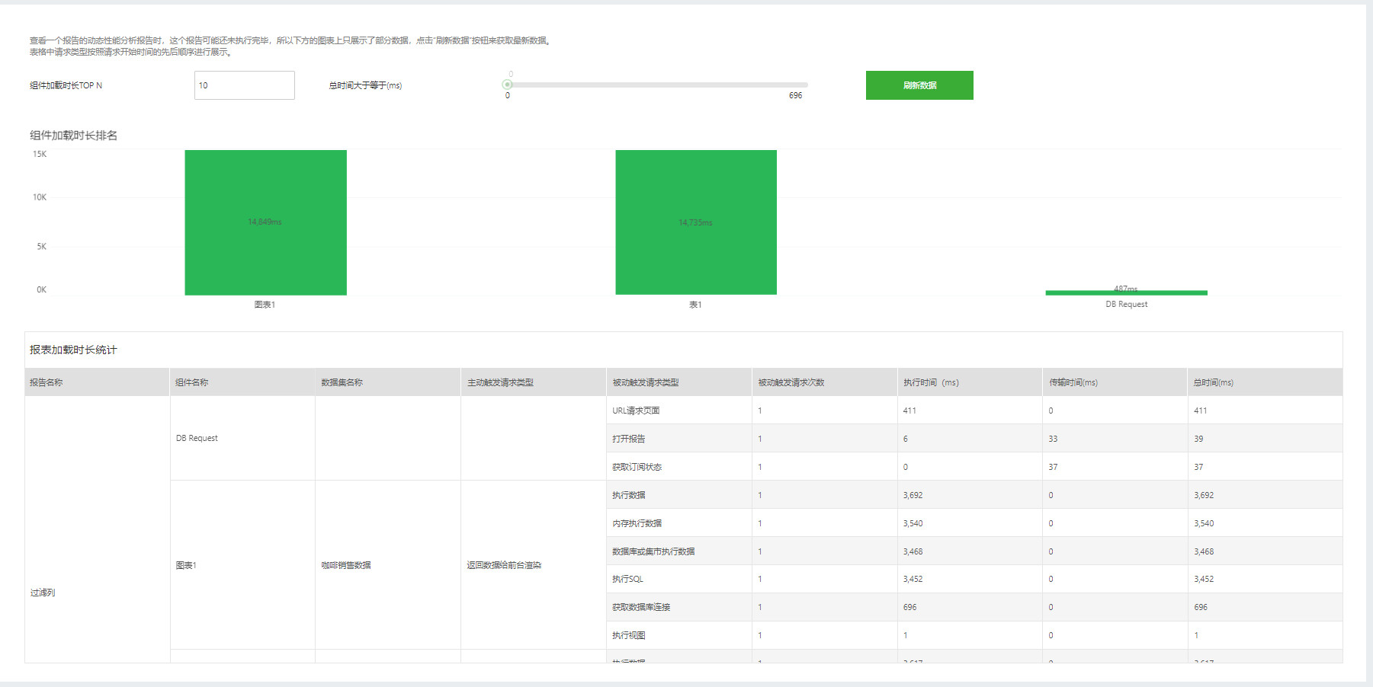Image resolution: width=1373 pixels, height=687 pixels.
Task: Select the 表1 bar showing 14,735ms
Action: pos(695,221)
